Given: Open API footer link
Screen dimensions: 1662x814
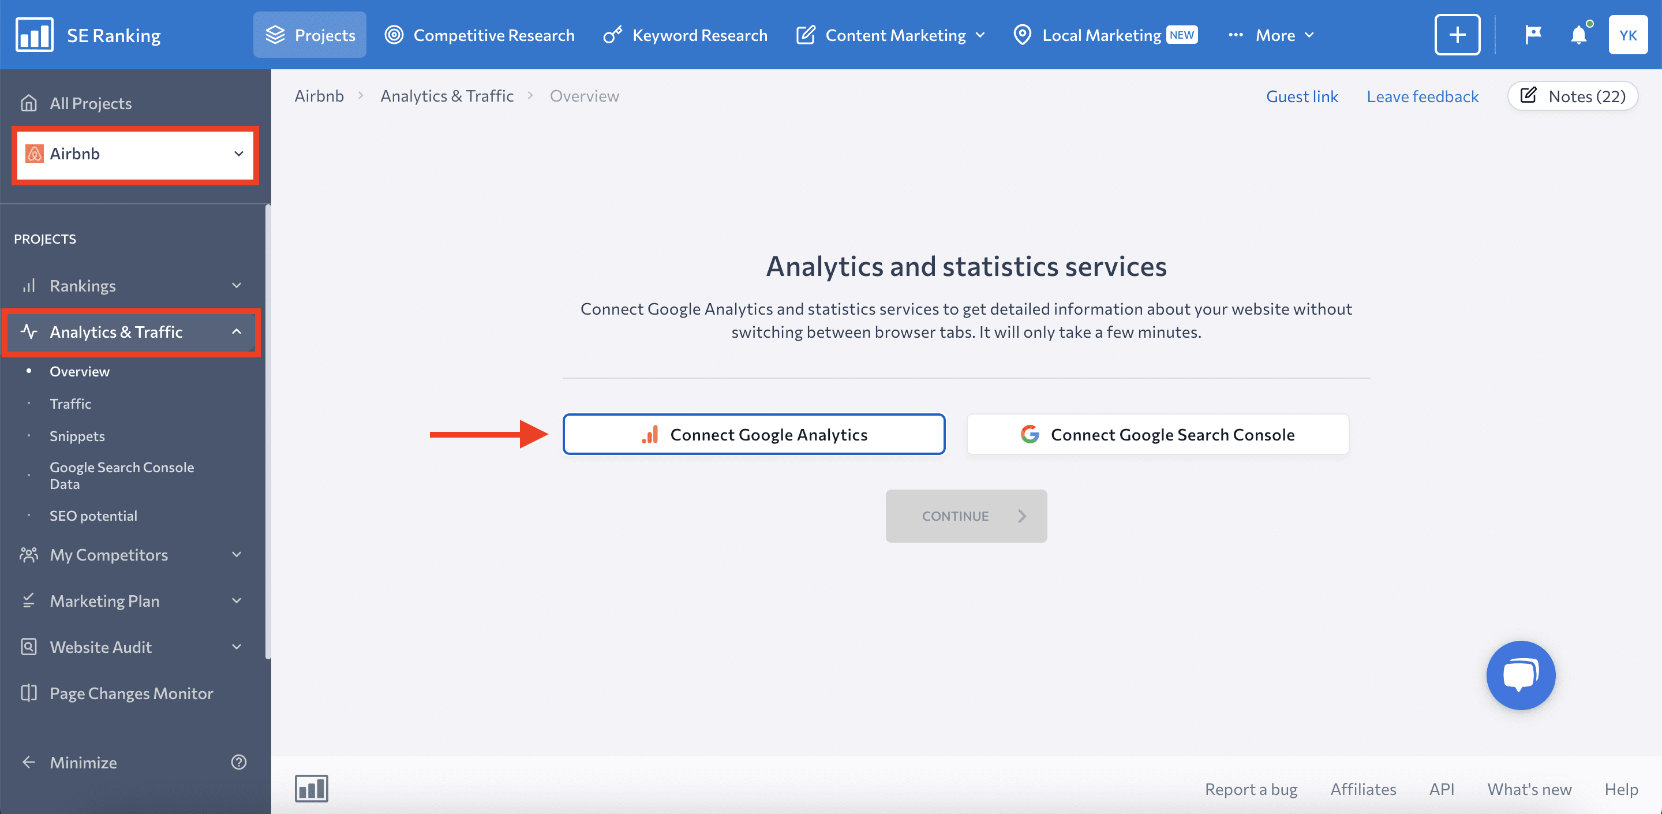Looking at the screenshot, I should (x=1442, y=789).
